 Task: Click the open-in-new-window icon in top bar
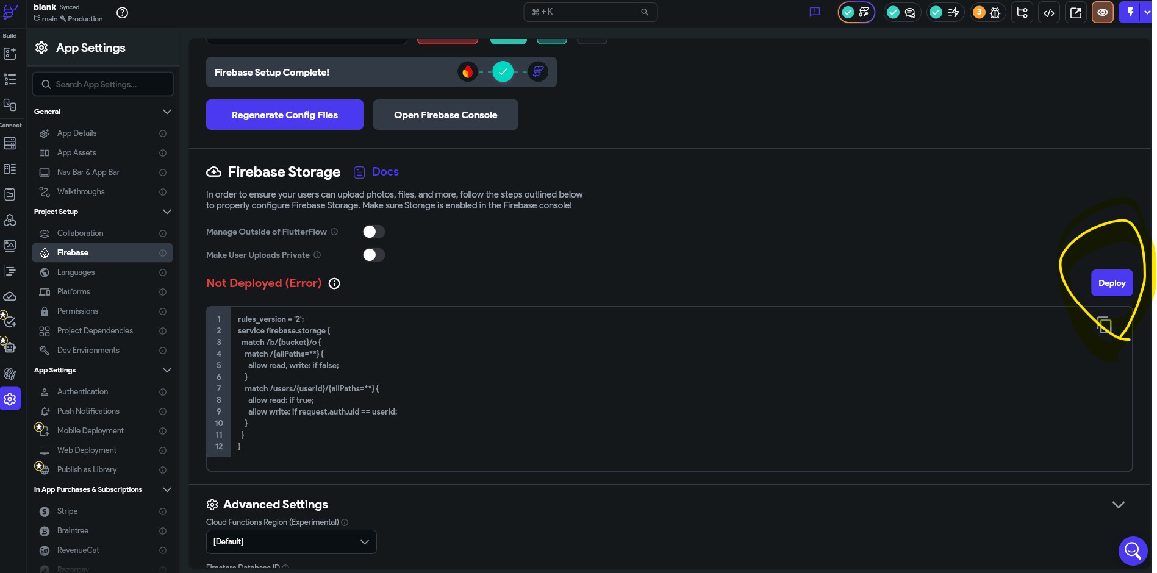click(1076, 12)
